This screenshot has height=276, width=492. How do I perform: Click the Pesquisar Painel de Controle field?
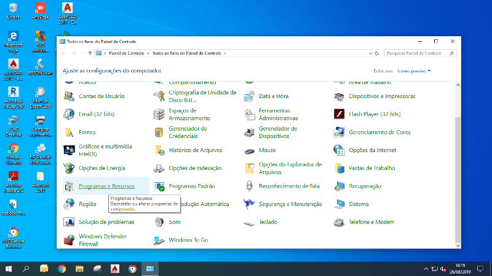point(420,53)
